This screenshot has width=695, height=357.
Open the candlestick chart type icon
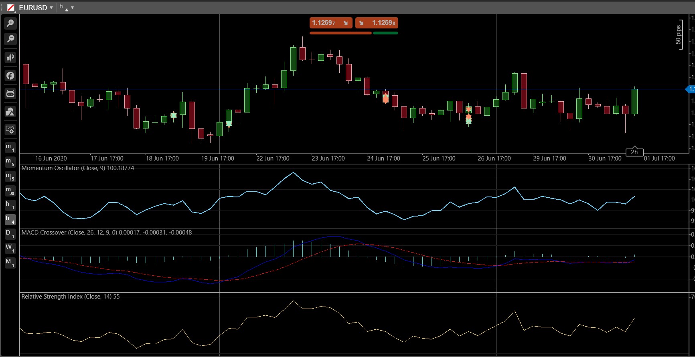click(10, 58)
